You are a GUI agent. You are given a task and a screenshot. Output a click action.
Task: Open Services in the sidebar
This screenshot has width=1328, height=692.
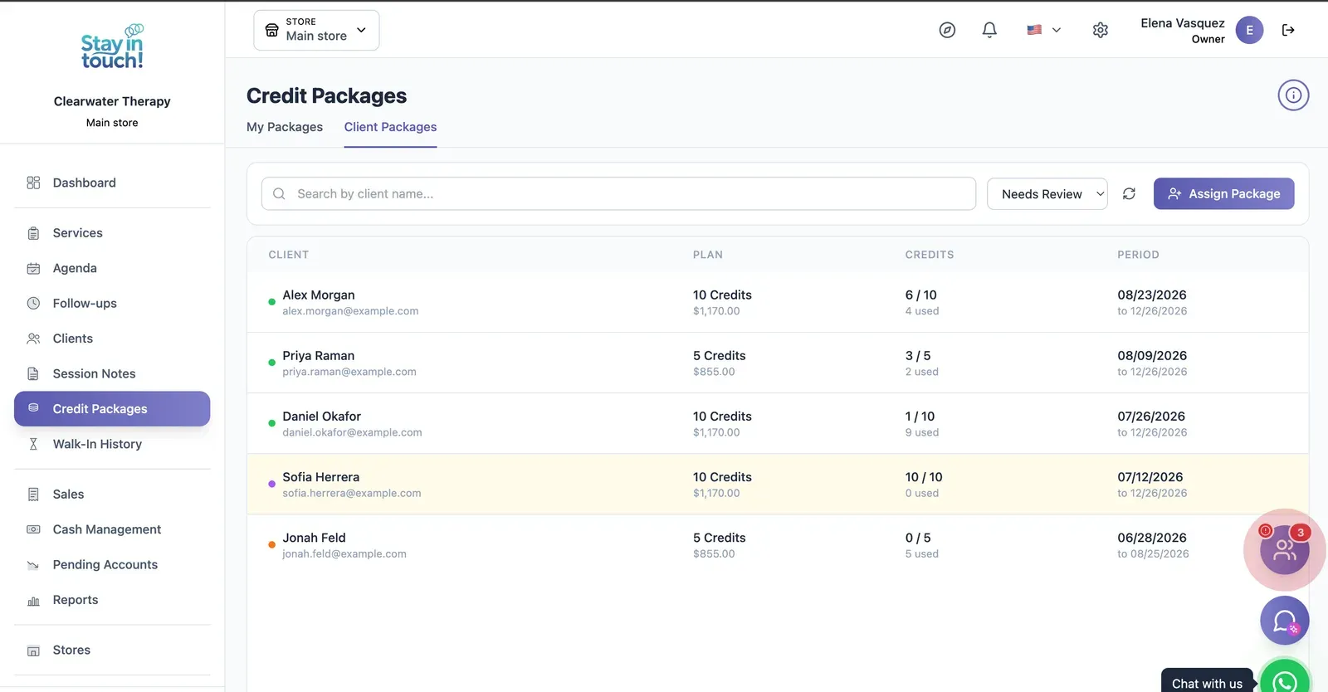(x=112, y=233)
